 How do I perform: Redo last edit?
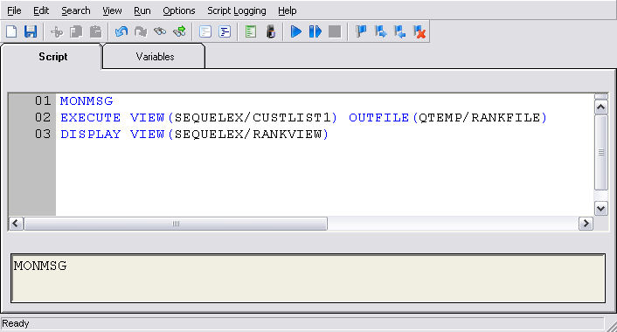tap(141, 31)
